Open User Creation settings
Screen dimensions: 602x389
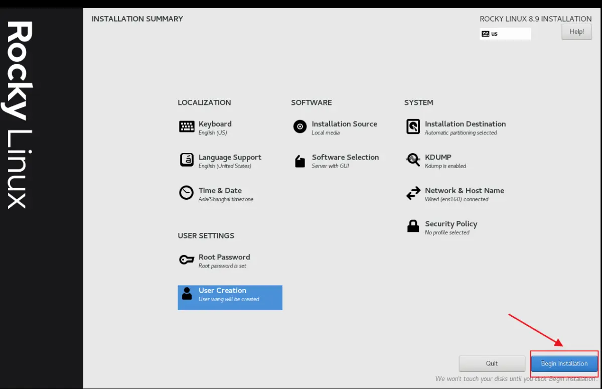[x=230, y=298]
